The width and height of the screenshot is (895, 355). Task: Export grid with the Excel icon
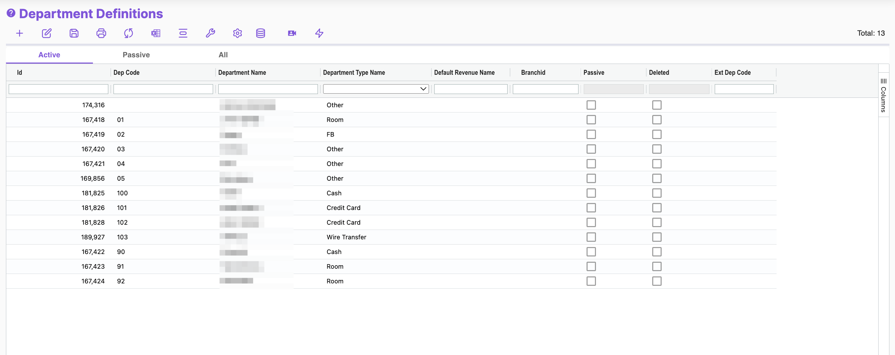pyautogui.click(x=156, y=33)
